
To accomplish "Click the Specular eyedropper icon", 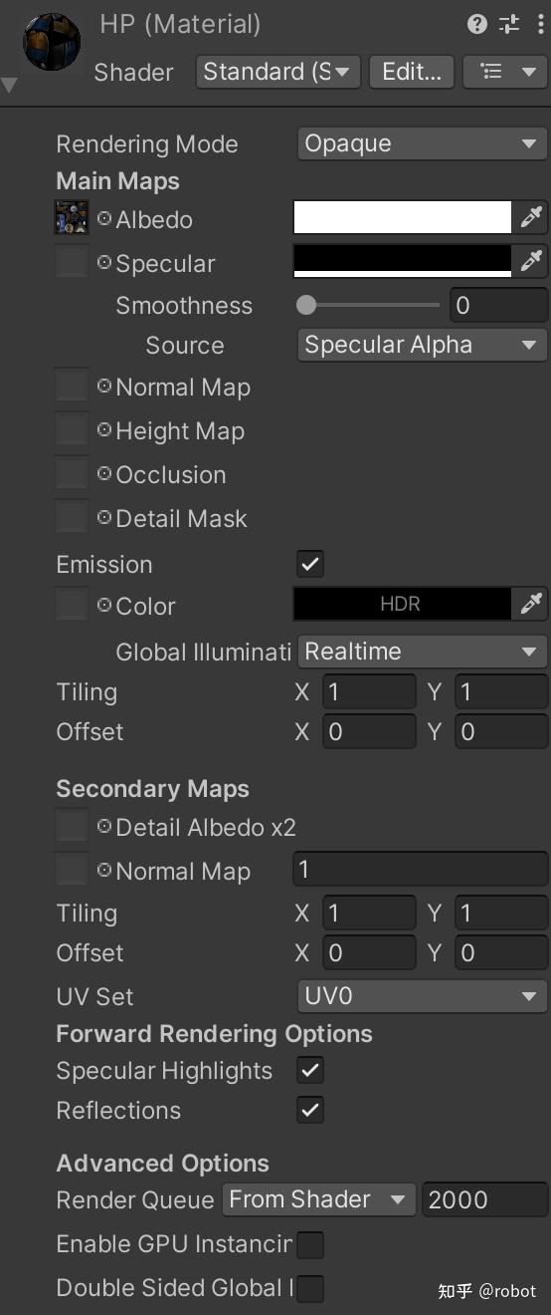I will (531, 262).
